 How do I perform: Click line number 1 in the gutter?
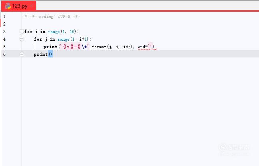click(4, 16)
